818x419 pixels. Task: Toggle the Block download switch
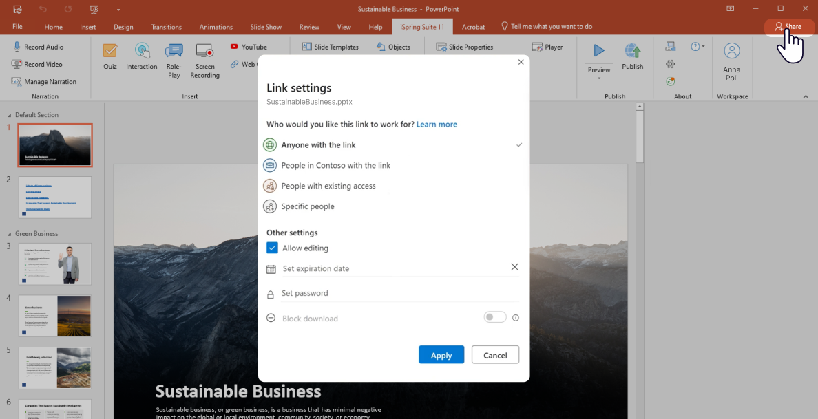coord(495,317)
